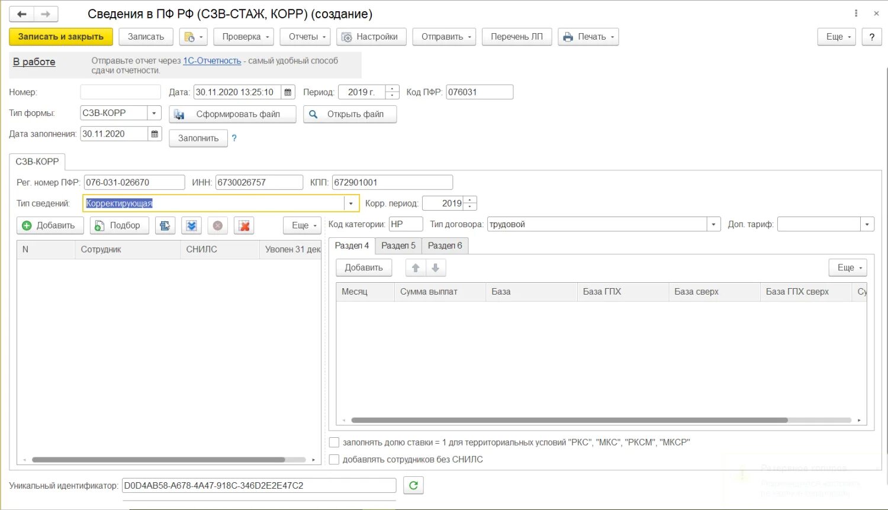The width and height of the screenshot is (888, 510).
Task: Click the grey round cancel icon
Action: pos(218,225)
